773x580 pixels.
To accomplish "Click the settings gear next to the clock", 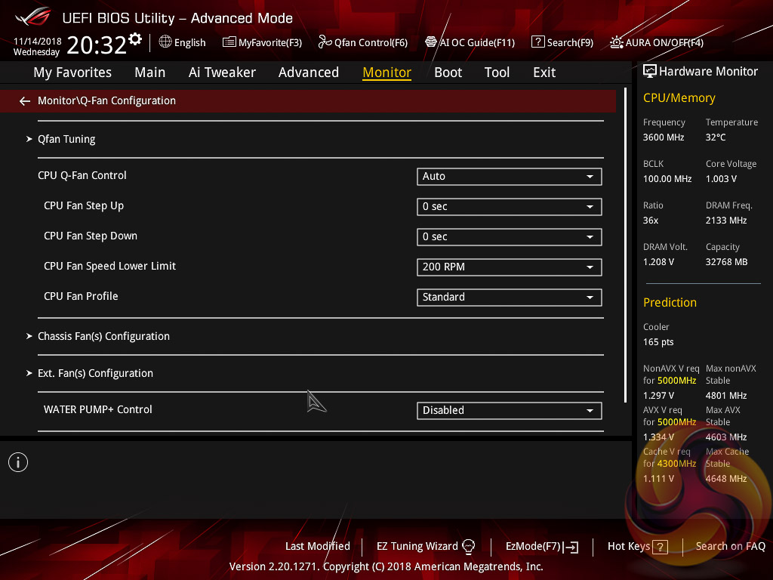I will pos(135,39).
